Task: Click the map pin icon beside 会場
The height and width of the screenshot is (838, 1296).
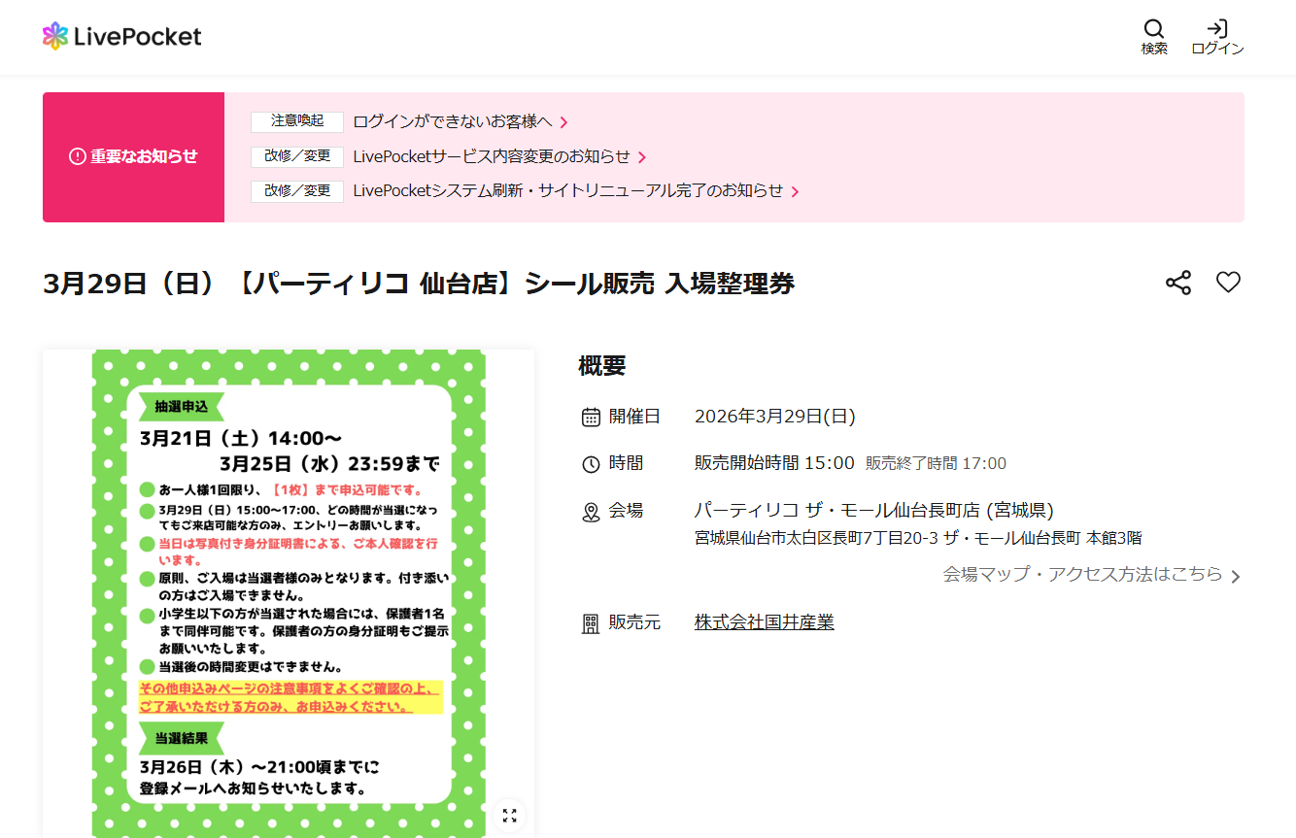Action: (591, 512)
